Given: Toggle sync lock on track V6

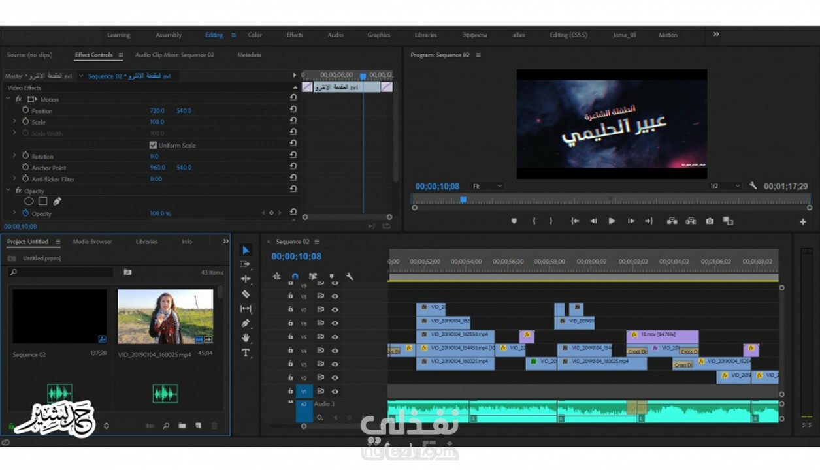Looking at the screenshot, I should point(321,324).
